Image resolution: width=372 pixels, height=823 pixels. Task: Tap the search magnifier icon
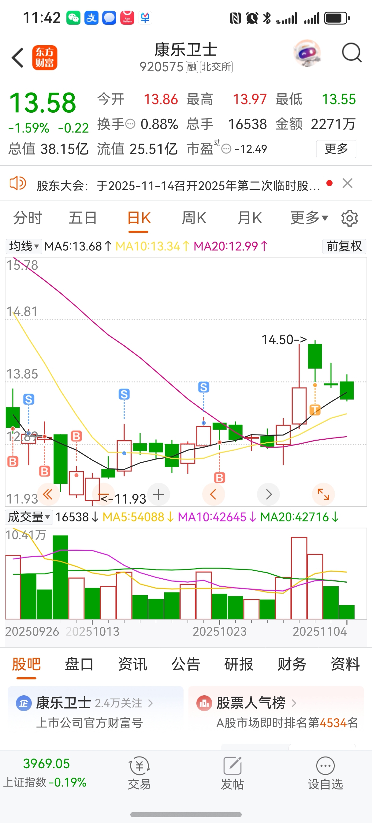click(352, 53)
